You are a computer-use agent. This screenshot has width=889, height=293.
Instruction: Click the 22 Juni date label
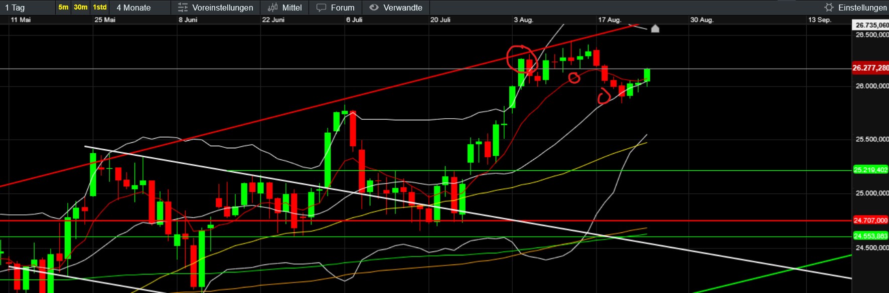click(273, 20)
